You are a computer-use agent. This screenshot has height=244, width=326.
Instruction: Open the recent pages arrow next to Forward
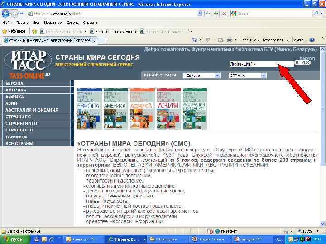point(21,14)
